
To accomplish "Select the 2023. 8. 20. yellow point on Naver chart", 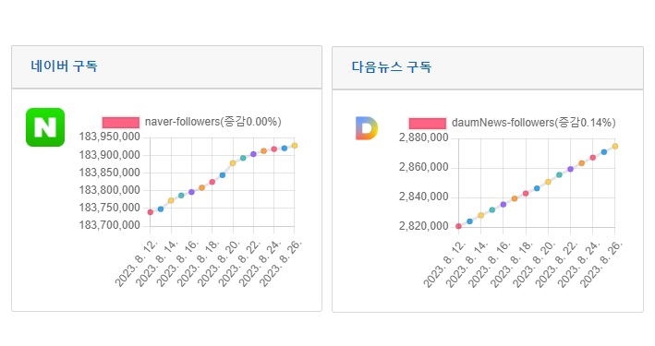I will [233, 163].
